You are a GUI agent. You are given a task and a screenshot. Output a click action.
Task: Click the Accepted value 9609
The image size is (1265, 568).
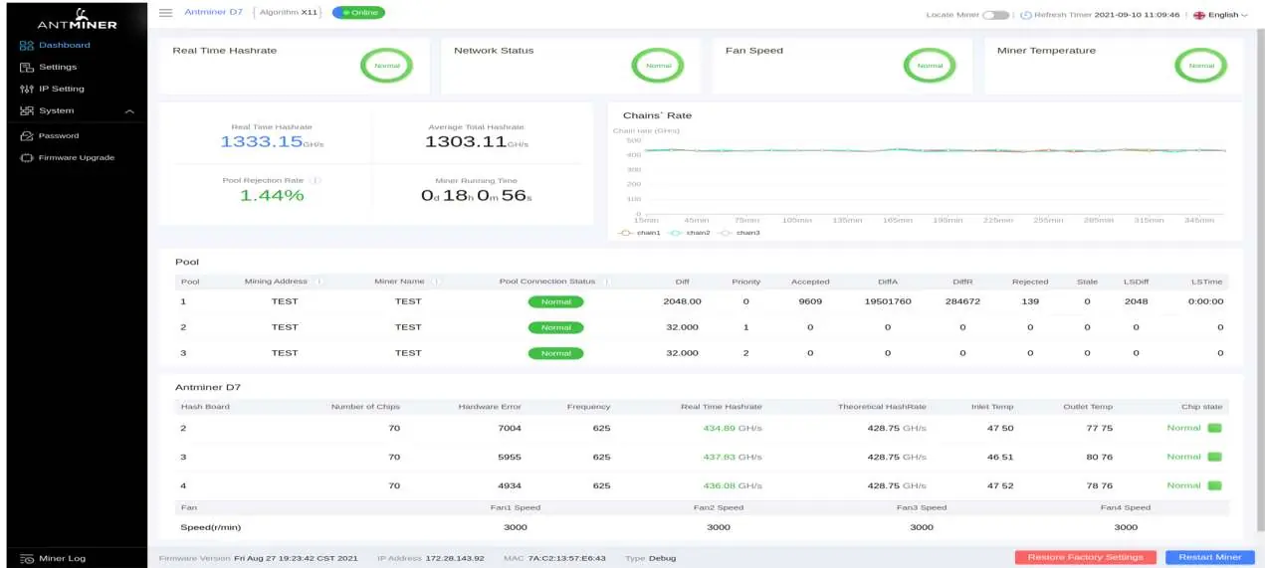click(x=810, y=301)
